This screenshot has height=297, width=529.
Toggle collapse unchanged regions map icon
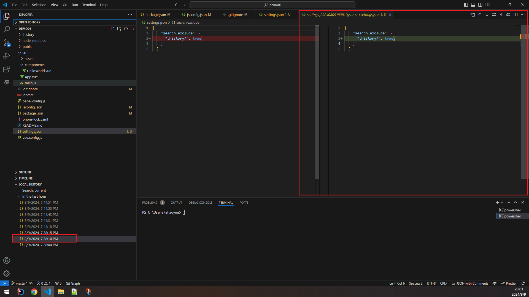[508, 15]
